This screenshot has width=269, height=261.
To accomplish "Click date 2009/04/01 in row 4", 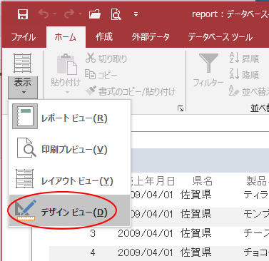I will click(146, 252).
